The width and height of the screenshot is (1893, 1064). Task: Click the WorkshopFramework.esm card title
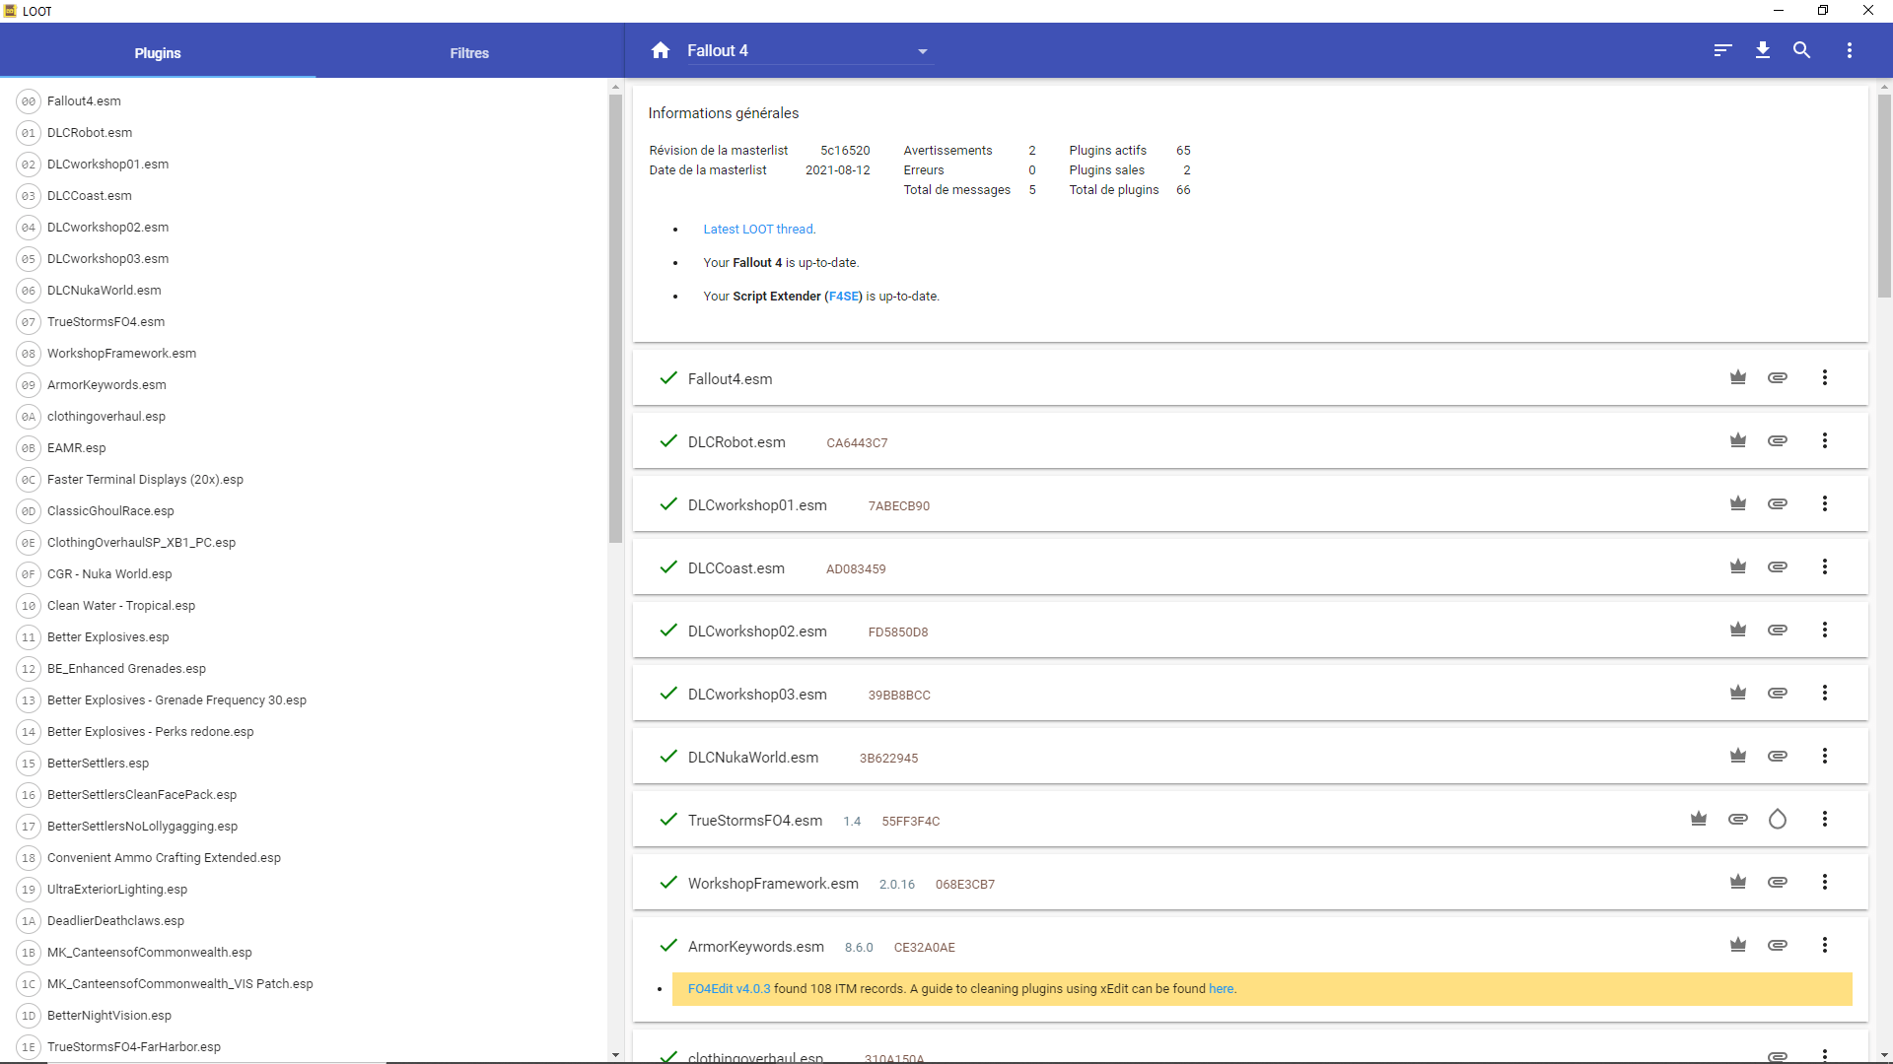773,884
